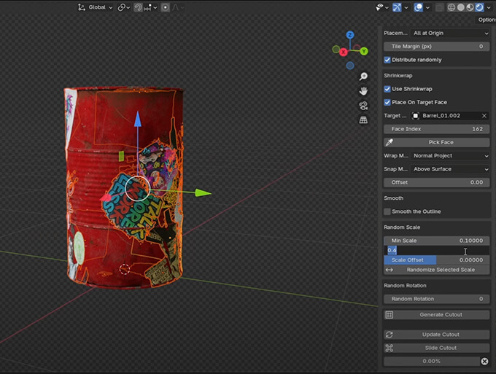Click the Generate Cutout button
This screenshot has height=374, width=496.
click(x=436, y=314)
